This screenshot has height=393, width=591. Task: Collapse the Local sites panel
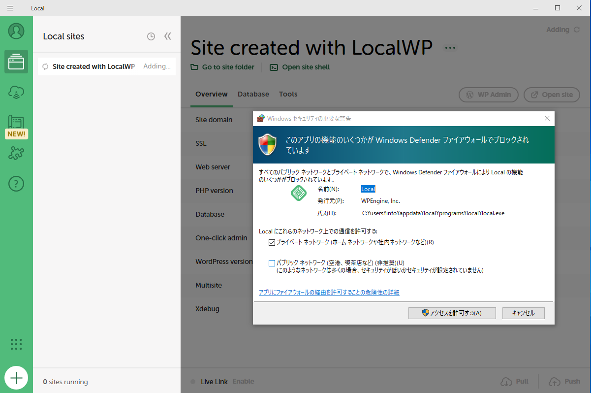point(167,36)
